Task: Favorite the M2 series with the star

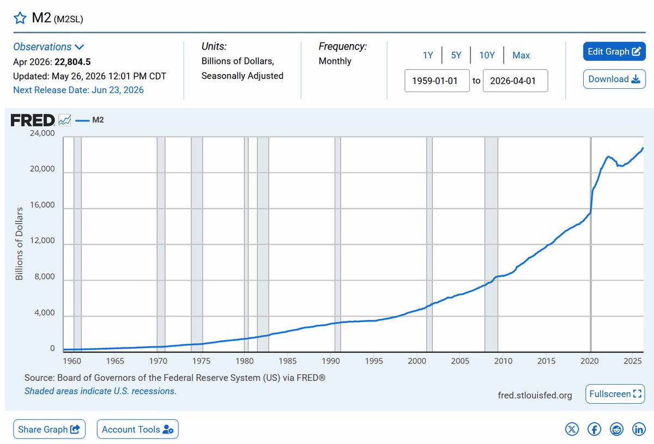Action: pos(20,18)
